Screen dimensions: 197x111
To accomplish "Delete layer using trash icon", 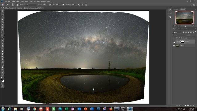I will [194, 105].
